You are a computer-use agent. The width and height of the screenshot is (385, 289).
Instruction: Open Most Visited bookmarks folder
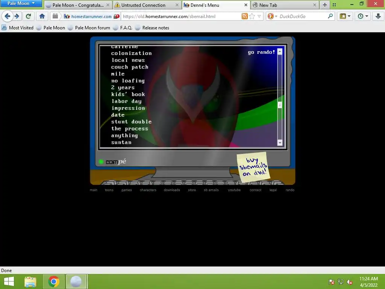17,28
